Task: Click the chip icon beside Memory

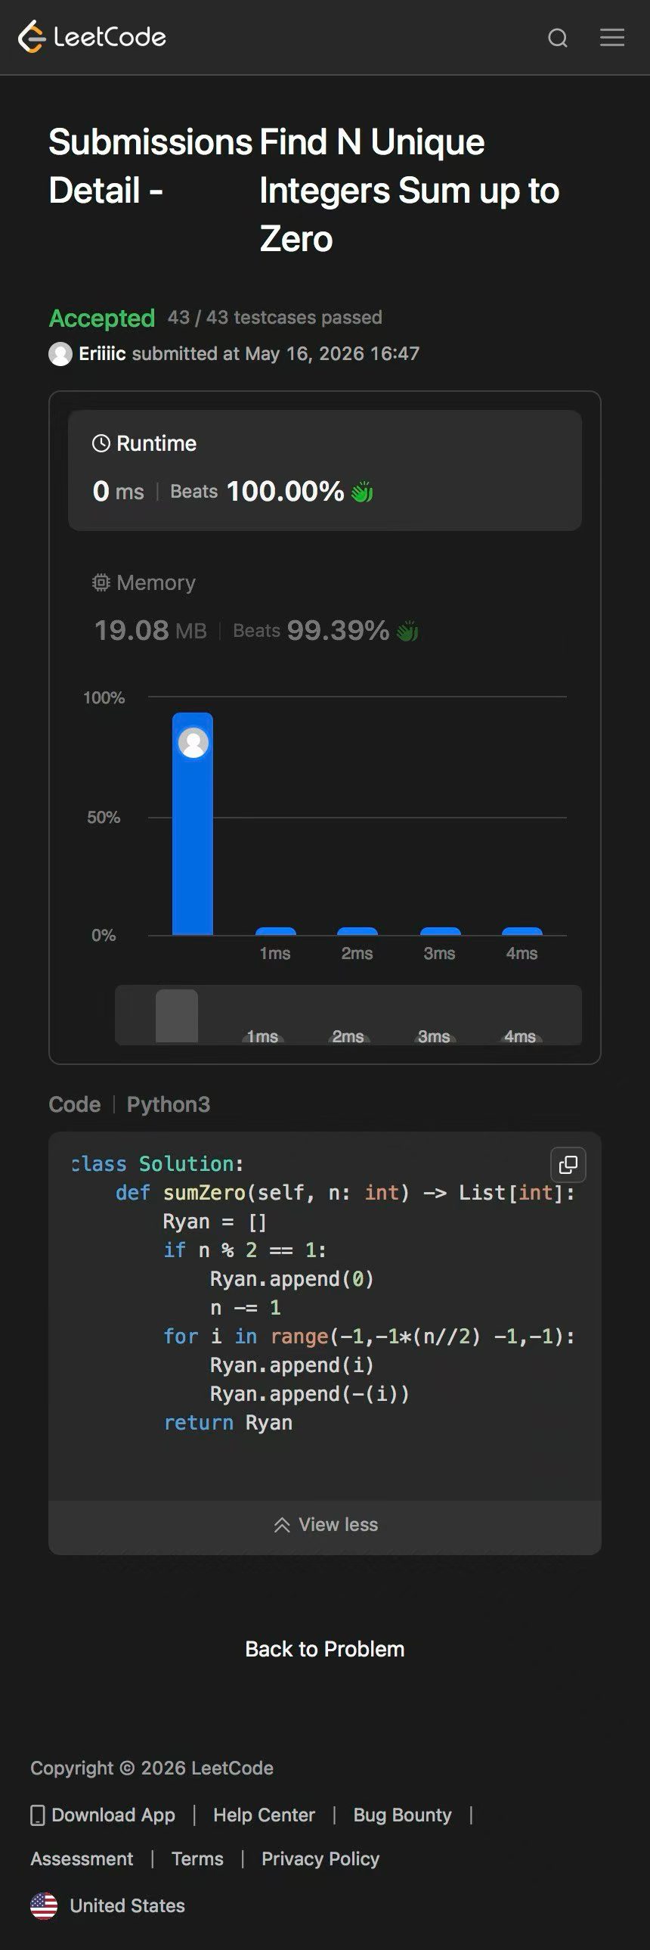Action: pyautogui.click(x=101, y=582)
